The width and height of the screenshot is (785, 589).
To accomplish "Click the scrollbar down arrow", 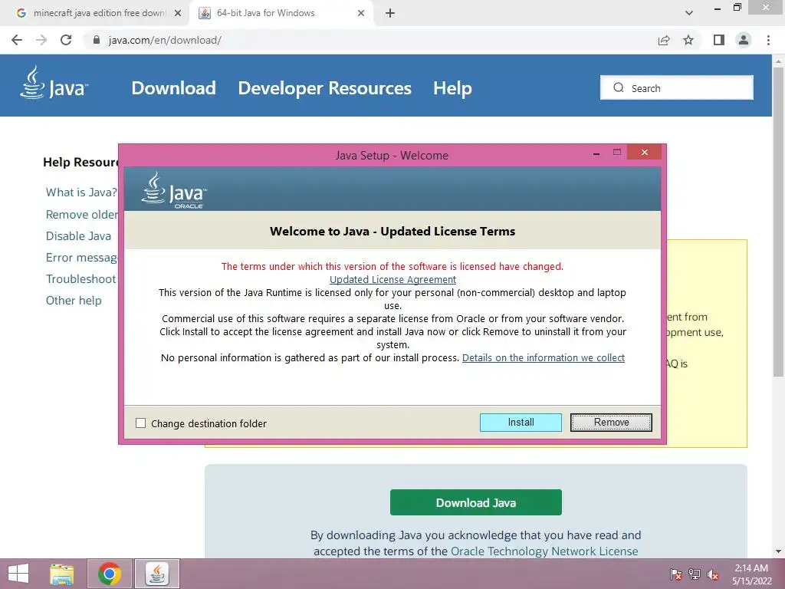I will pyautogui.click(x=778, y=551).
